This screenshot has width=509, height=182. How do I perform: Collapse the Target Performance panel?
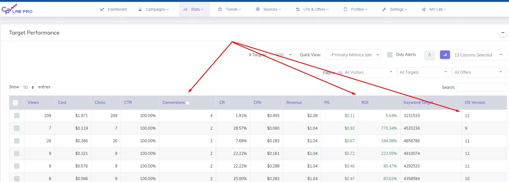point(503,33)
